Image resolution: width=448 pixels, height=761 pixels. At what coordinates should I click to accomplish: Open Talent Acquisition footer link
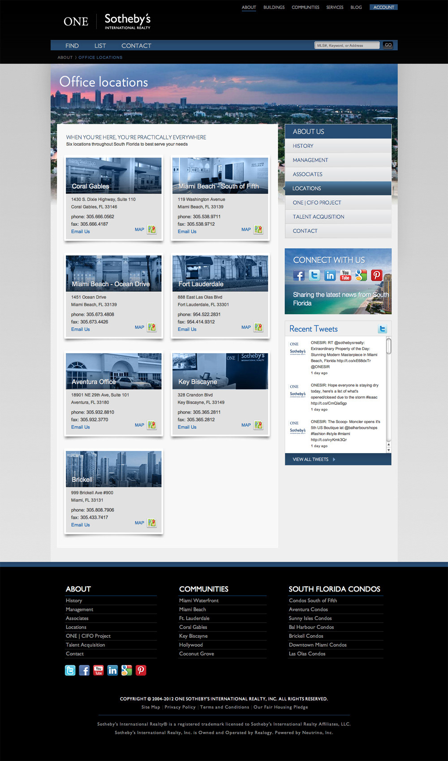85,645
